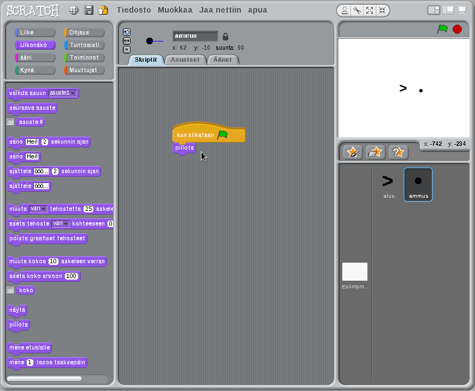475x391 pixels.
Task: Select the alus sprite thumbnail
Action: coord(388,185)
